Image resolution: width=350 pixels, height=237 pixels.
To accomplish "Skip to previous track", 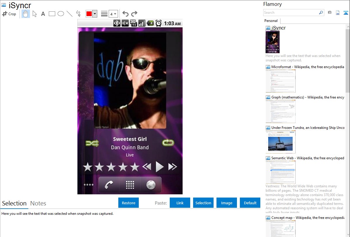I will (x=147, y=167).
